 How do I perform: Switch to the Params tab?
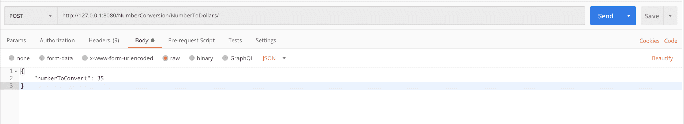16,40
